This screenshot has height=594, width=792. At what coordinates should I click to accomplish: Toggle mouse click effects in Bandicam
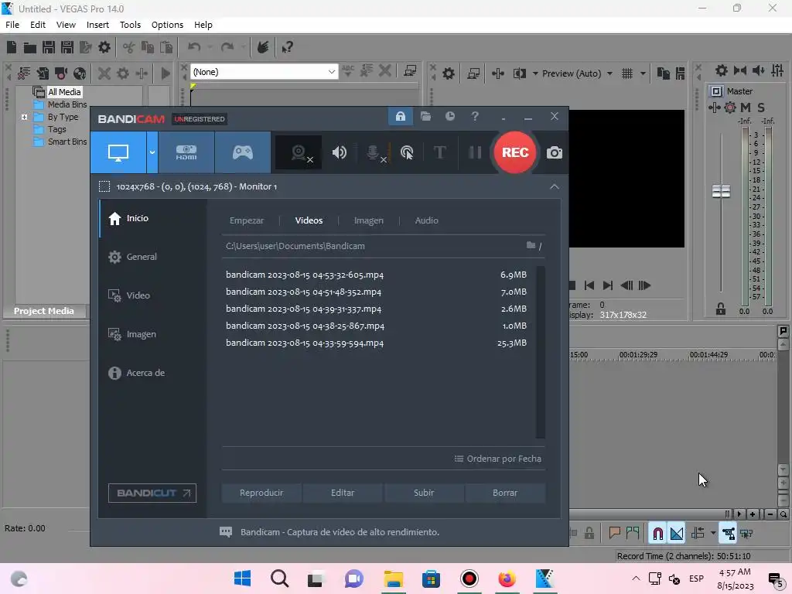[407, 152]
